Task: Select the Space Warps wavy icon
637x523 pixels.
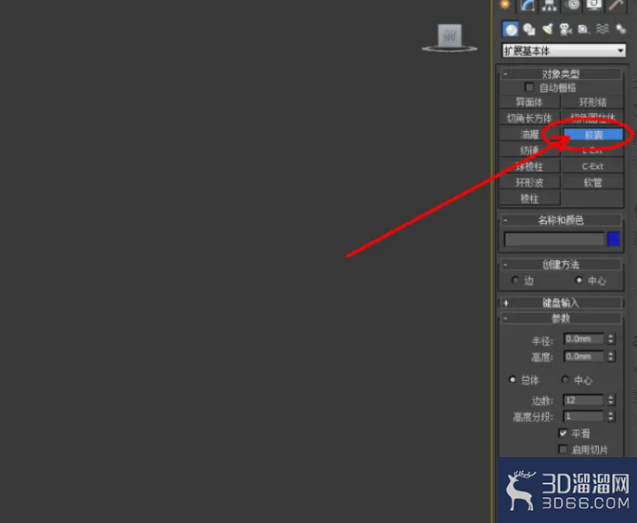Action: point(602,29)
